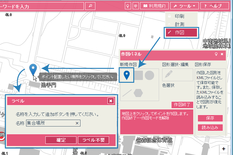This screenshot has height=155, width=233.
Task: Select the rectangle drawing tool
Action: click(139, 75)
